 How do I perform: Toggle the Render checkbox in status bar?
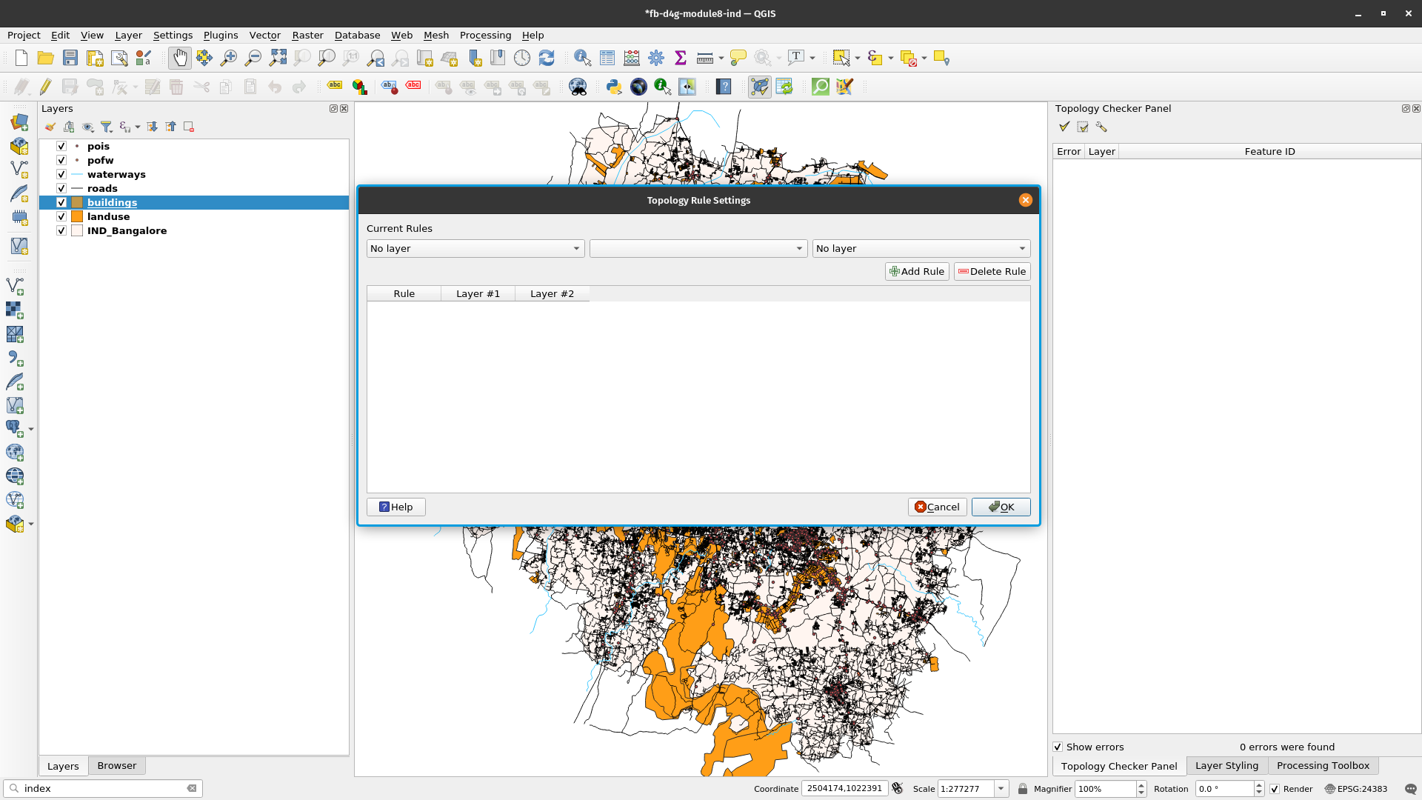click(x=1275, y=789)
